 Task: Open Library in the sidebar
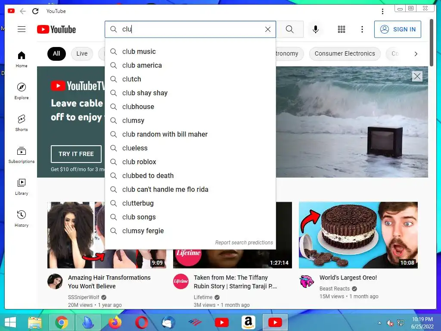(22, 187)
